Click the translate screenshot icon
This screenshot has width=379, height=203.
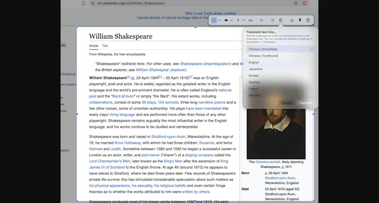tap(280, 20)
